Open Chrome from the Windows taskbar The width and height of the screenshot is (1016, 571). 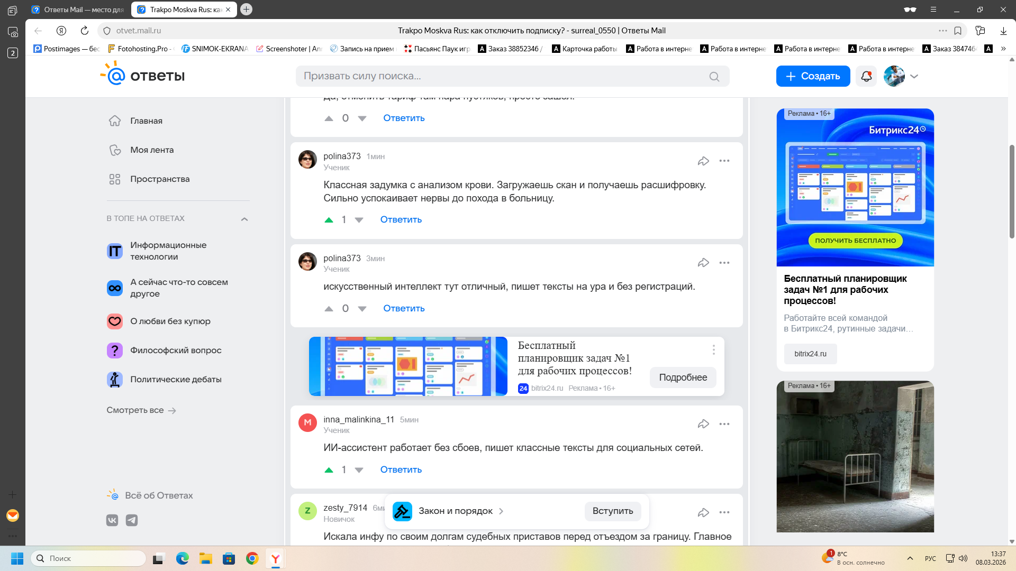(x=252, y=558)
